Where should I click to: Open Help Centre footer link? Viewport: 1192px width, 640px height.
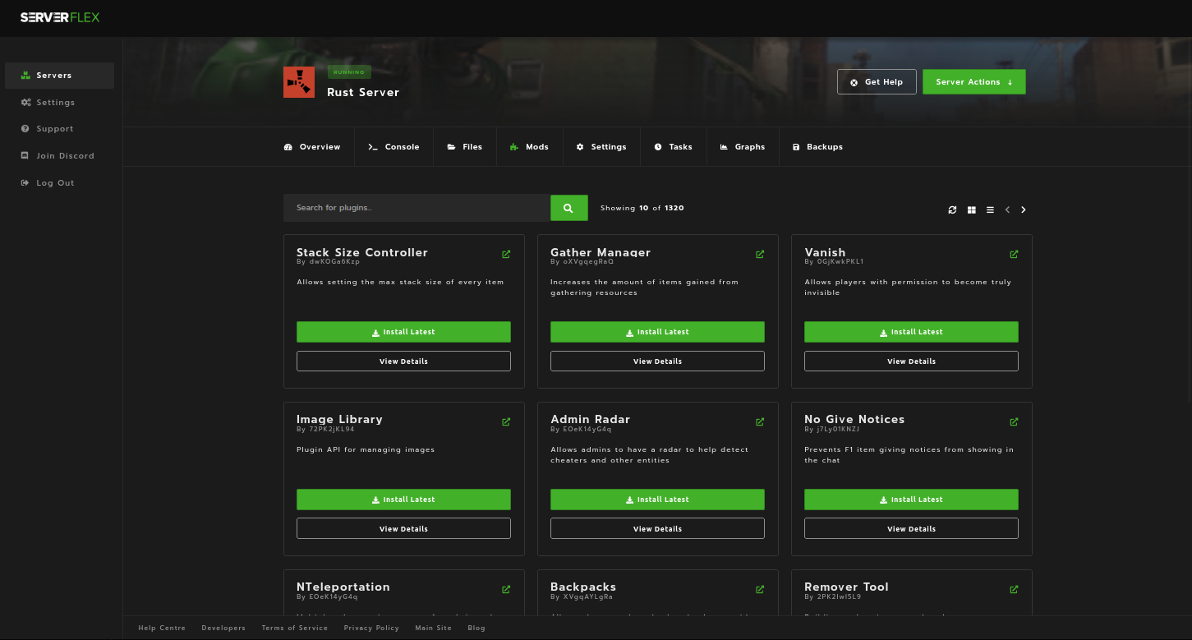click(x=162, y=628)
